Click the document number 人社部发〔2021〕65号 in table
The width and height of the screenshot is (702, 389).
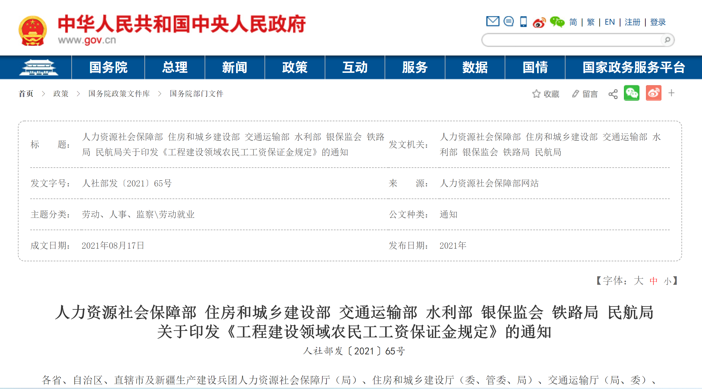pos(127,183)
